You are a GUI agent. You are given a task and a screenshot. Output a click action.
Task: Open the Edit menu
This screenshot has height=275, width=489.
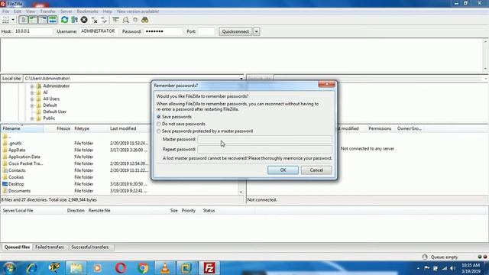(18, 11)
